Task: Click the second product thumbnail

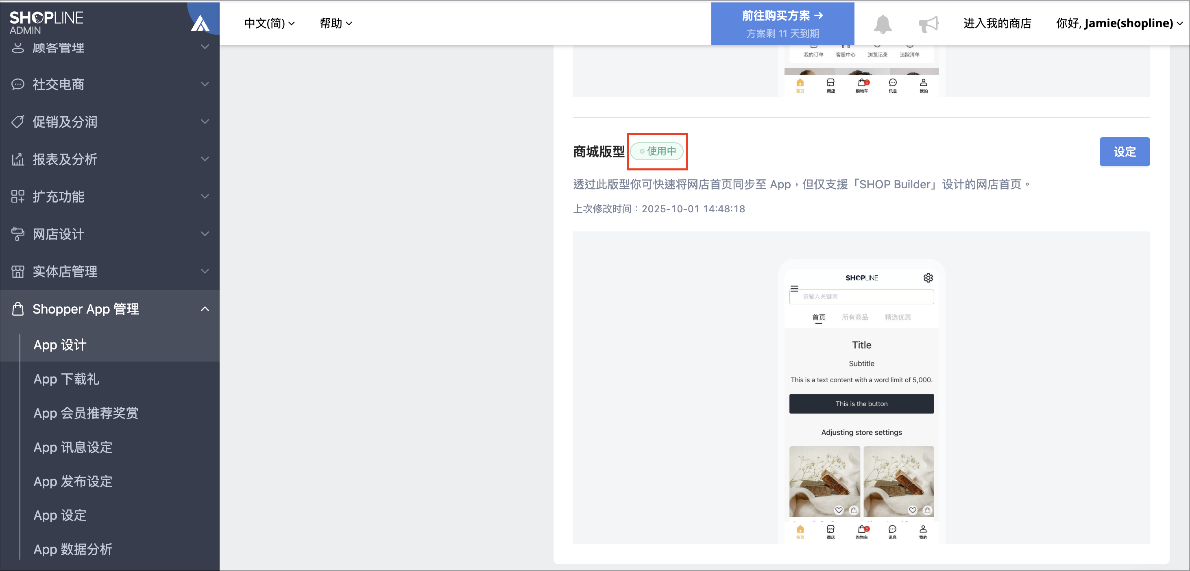Action: [x=898, y=482]
